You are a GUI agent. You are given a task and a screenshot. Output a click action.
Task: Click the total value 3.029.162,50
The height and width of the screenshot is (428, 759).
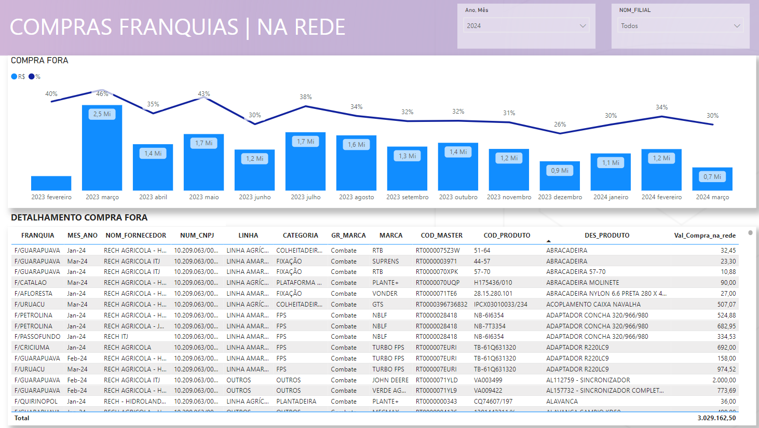(x=716, y=418)
